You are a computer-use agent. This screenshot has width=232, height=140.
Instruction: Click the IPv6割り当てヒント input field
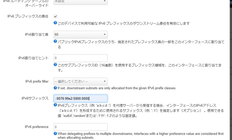pos(81,58)
